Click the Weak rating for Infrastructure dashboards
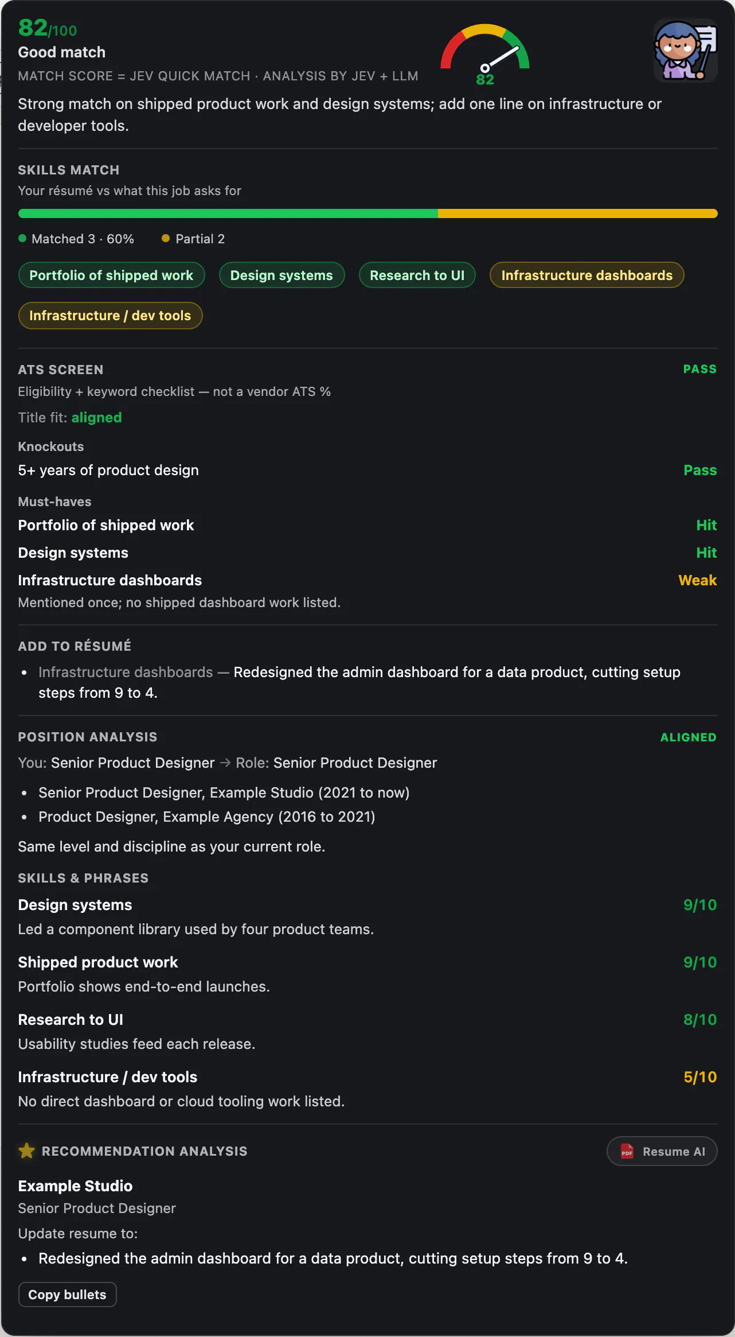This screenshot has height=1337, width=735. point(698,580)
